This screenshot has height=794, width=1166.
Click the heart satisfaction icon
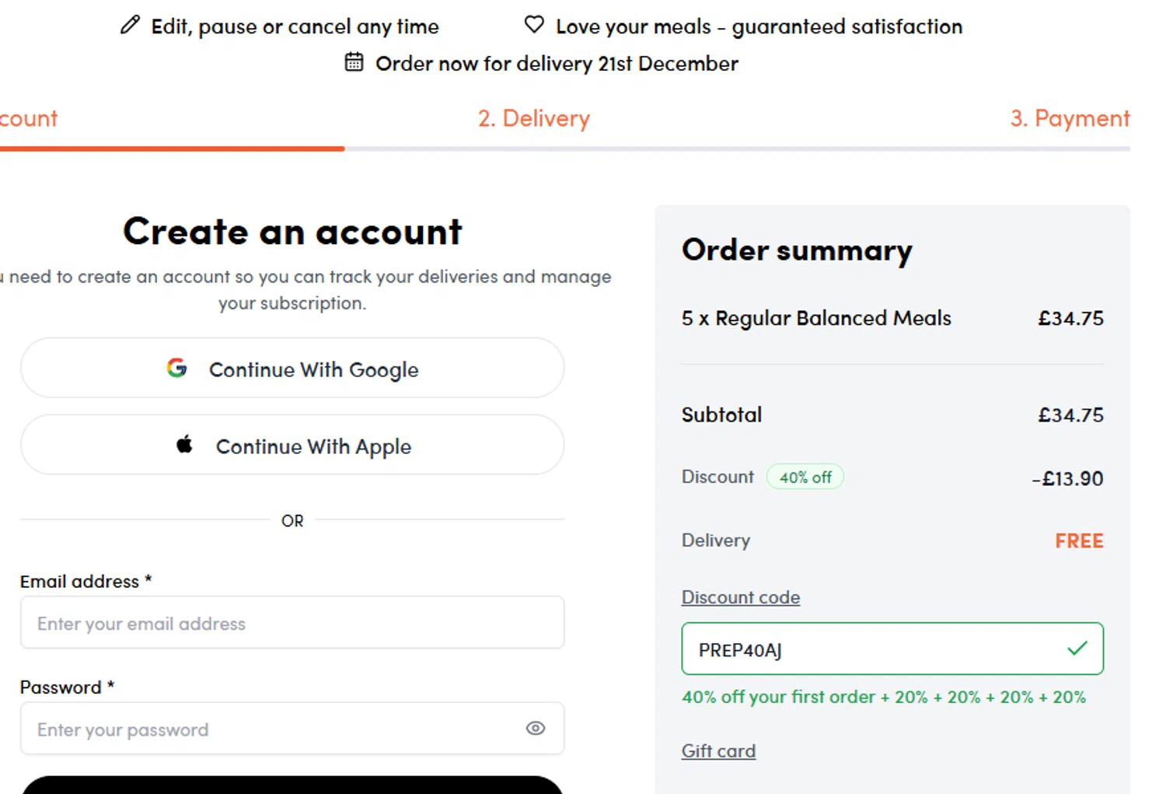534,25
